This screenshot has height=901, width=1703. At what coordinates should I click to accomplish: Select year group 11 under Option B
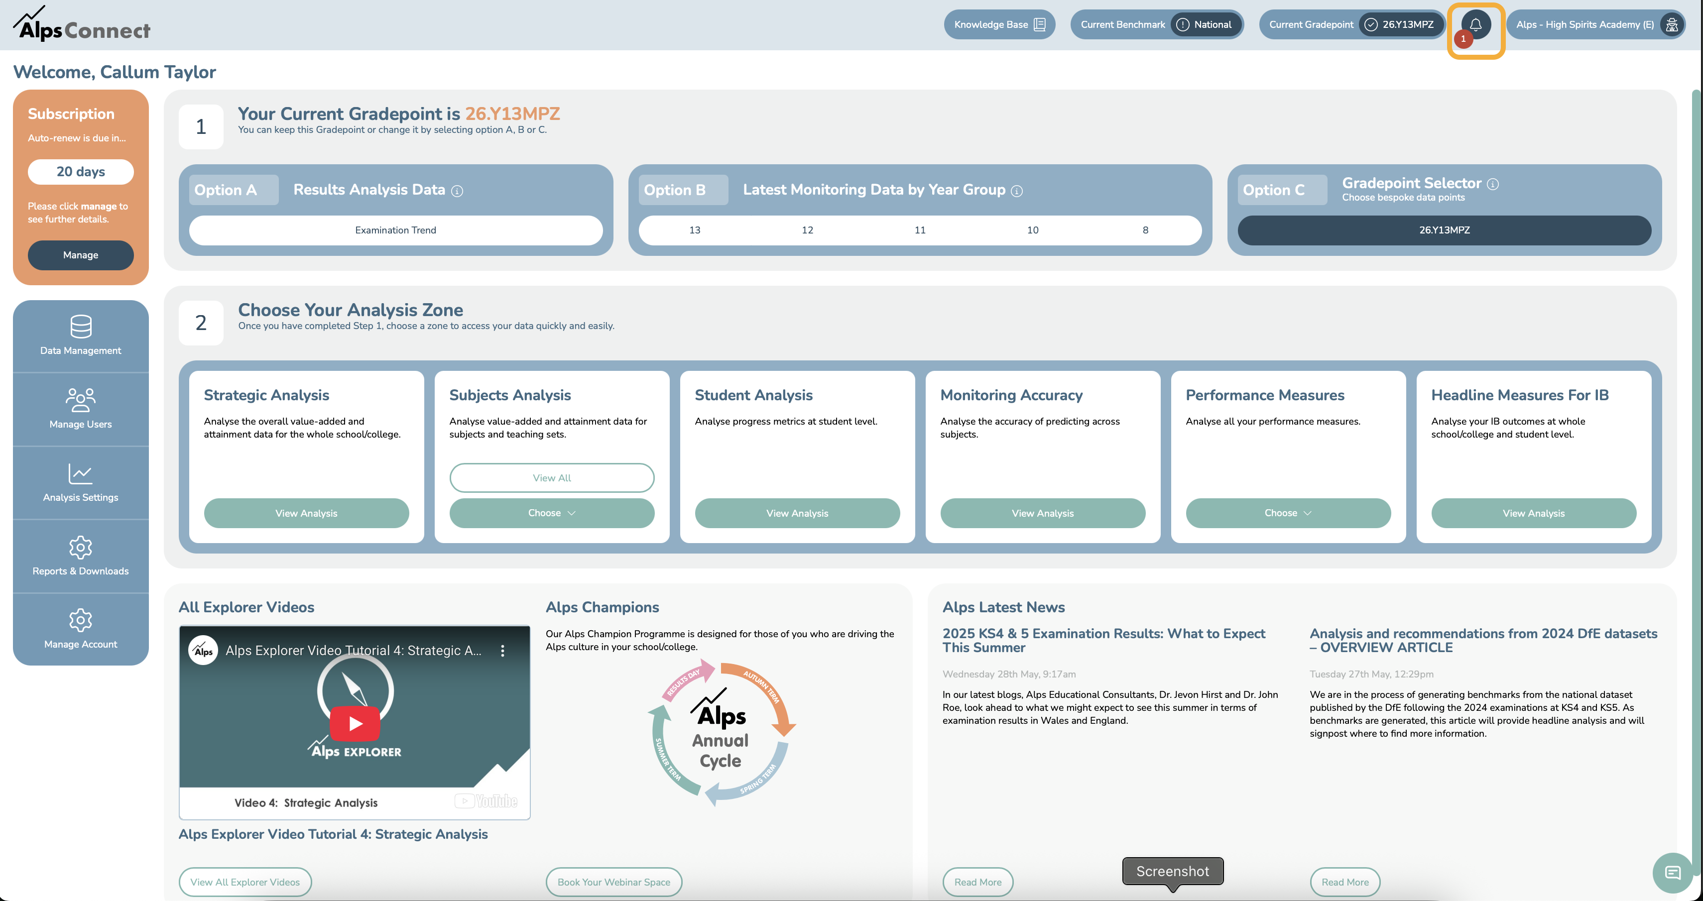pos(920,230)
